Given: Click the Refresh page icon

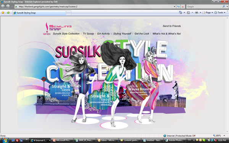Looking at the screenshot, I should click(178, 6).
